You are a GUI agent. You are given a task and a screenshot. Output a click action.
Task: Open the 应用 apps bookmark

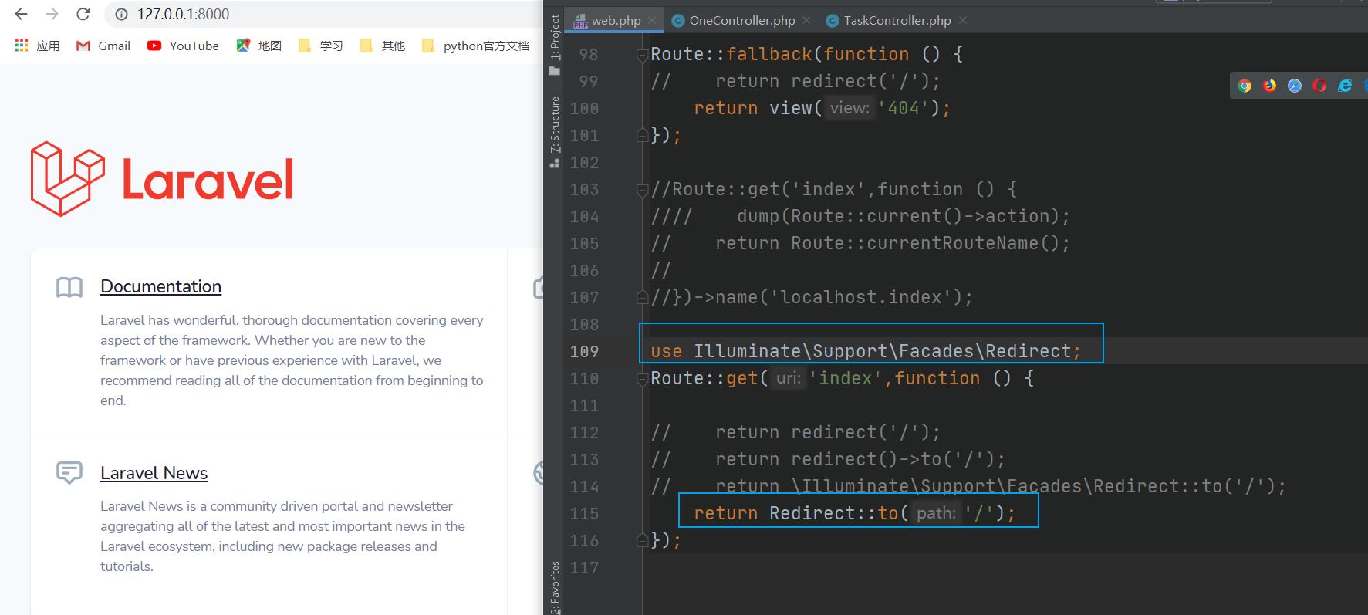pos(37,46)
